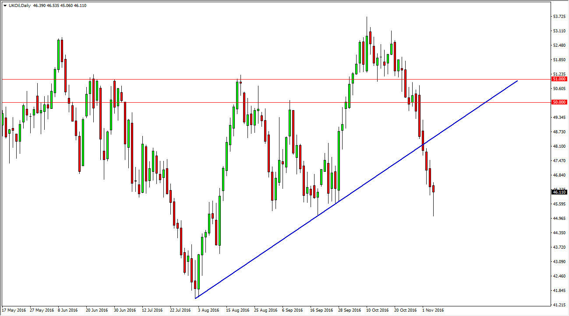
Task: Click the 30 Jun 2016 date label
Action: pos(125,310)
